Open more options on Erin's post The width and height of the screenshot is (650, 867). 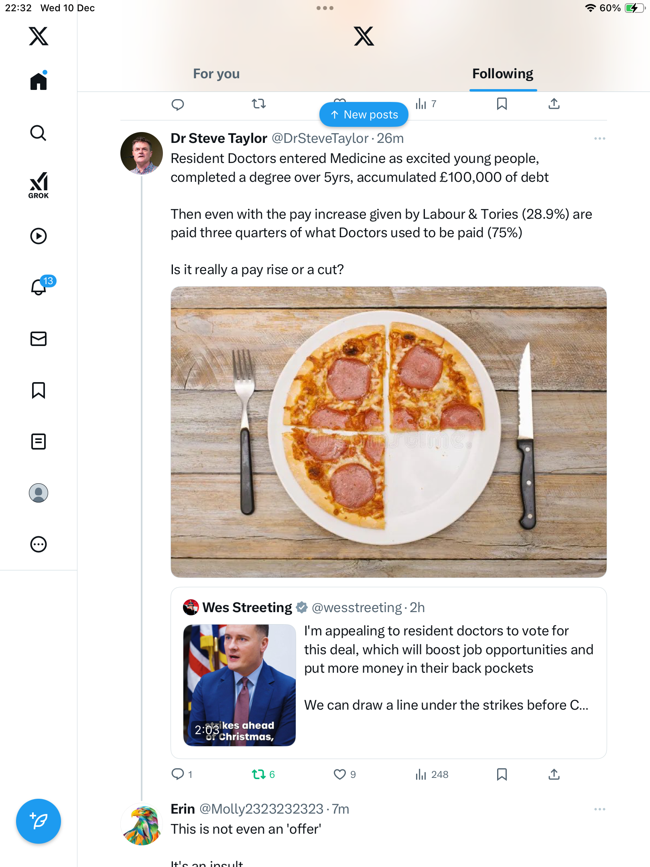[599, 809]
